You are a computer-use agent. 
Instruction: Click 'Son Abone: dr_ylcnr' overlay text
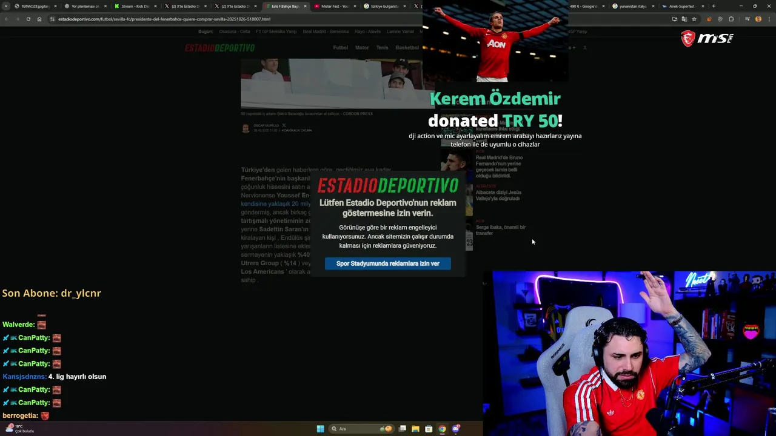tap(52, 293)
